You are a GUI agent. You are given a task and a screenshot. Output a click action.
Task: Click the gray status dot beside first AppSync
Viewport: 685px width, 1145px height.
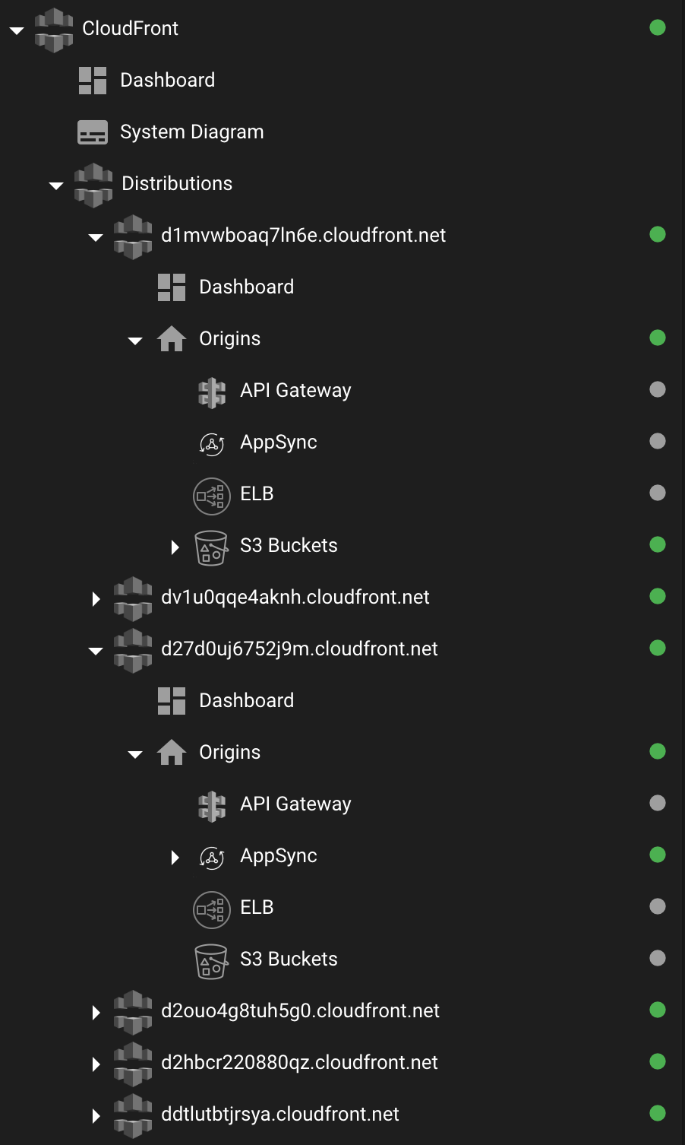click(658, 441)
